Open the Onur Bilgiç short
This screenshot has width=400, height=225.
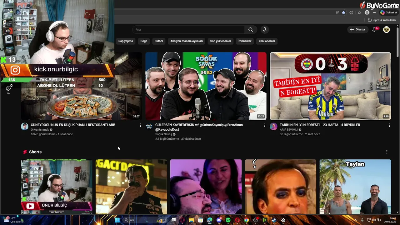(57, 187)
